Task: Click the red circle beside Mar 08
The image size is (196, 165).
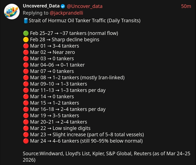Action: point(26,78)
